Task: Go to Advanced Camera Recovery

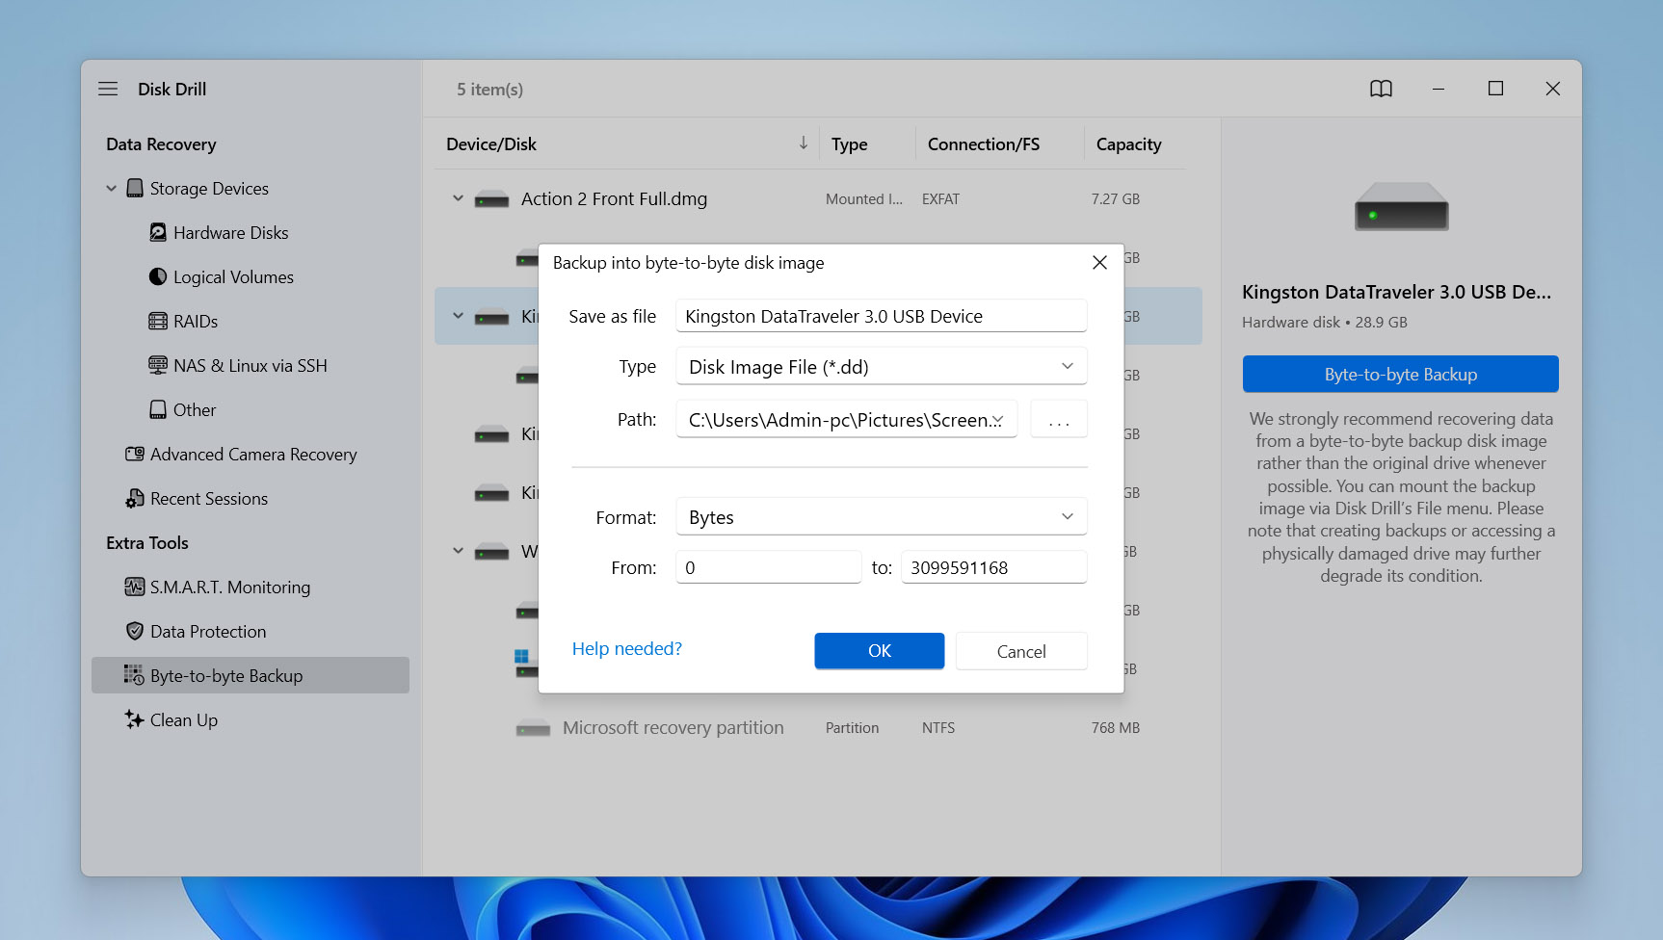Action: pos(253,454)
